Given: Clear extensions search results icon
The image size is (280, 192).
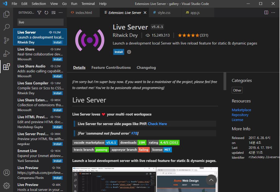Looking at the screenshot, I should pos(53,13).
